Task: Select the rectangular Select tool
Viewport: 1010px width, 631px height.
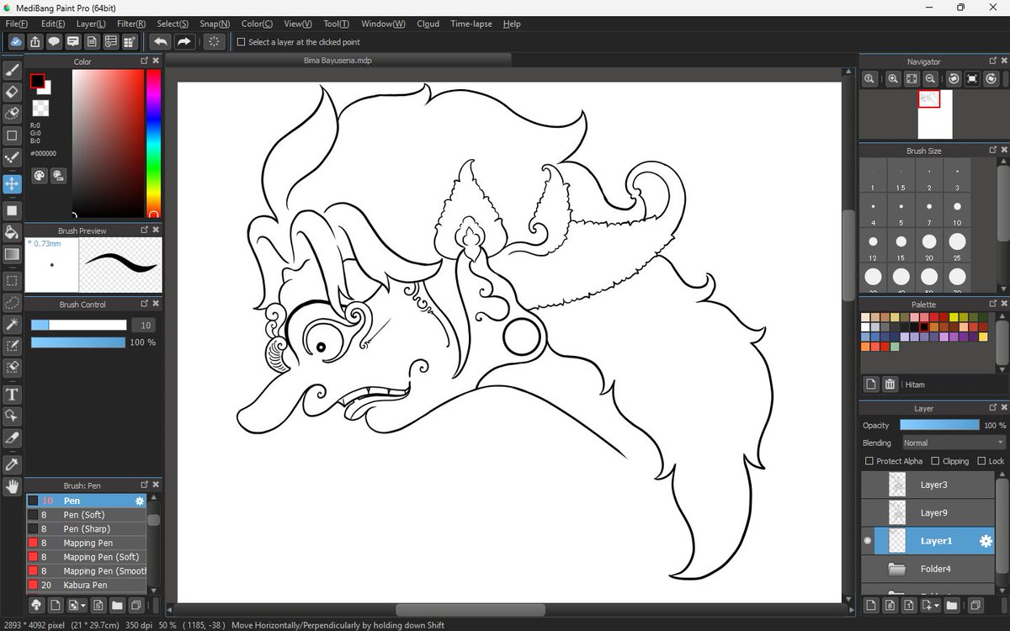Action: tap(12, 281)
